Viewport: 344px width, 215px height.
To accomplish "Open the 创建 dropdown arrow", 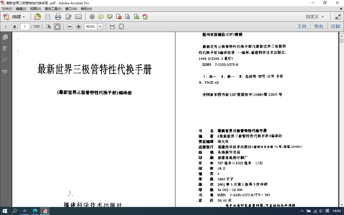I will pos(24,17).
